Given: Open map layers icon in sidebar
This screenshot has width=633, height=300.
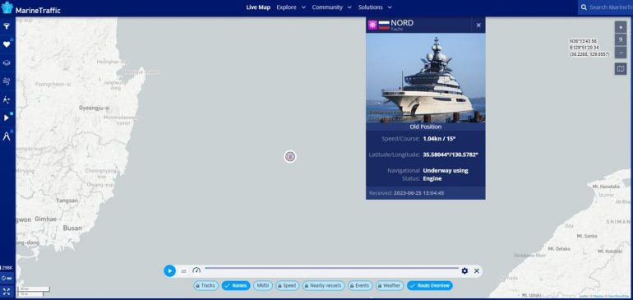Looking at the screenshot, I should point(7,63).
